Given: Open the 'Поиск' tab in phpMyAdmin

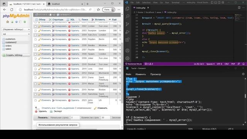Looking at the screenshot, I should (83, 20).
